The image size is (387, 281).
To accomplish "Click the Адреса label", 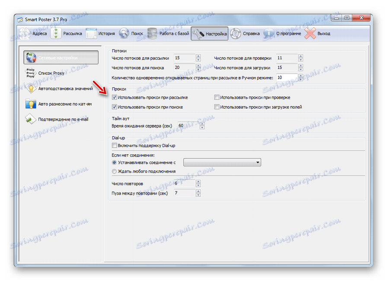I will click(39, 34).
